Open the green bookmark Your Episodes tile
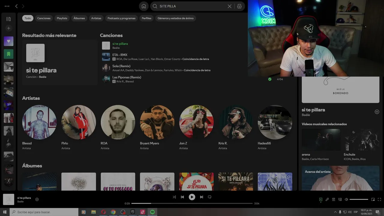The width and height of the screenshot is (384, 216). click(x=8, y=54)
